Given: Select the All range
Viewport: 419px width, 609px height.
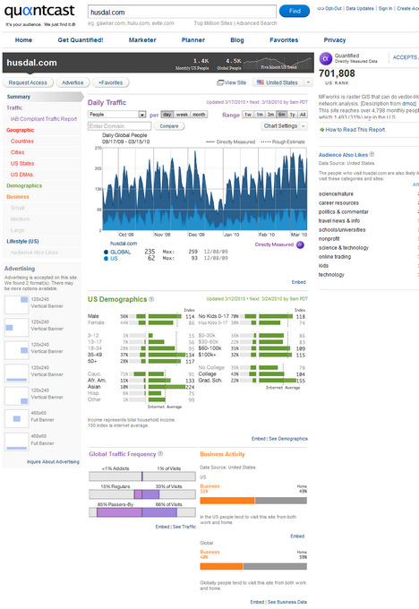Looking at the screenshot, I should [x=303, y=115].
